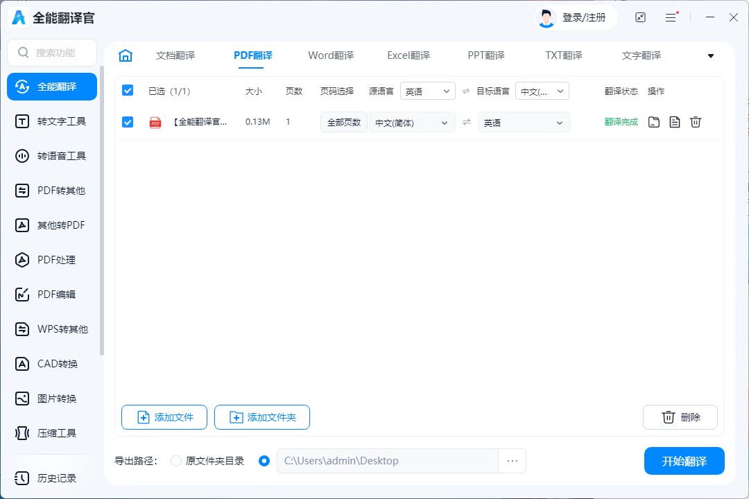Click the PDF file type icon
Image resolution: width=749 pixels, height=499 pixels.
pos(155,123)
